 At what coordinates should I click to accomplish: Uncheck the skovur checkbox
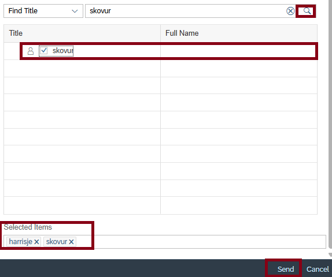point(44,51)
